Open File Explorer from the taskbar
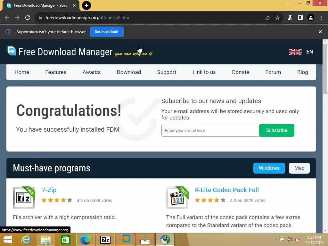This screenshot has height=246, width=328. [46, 240]
